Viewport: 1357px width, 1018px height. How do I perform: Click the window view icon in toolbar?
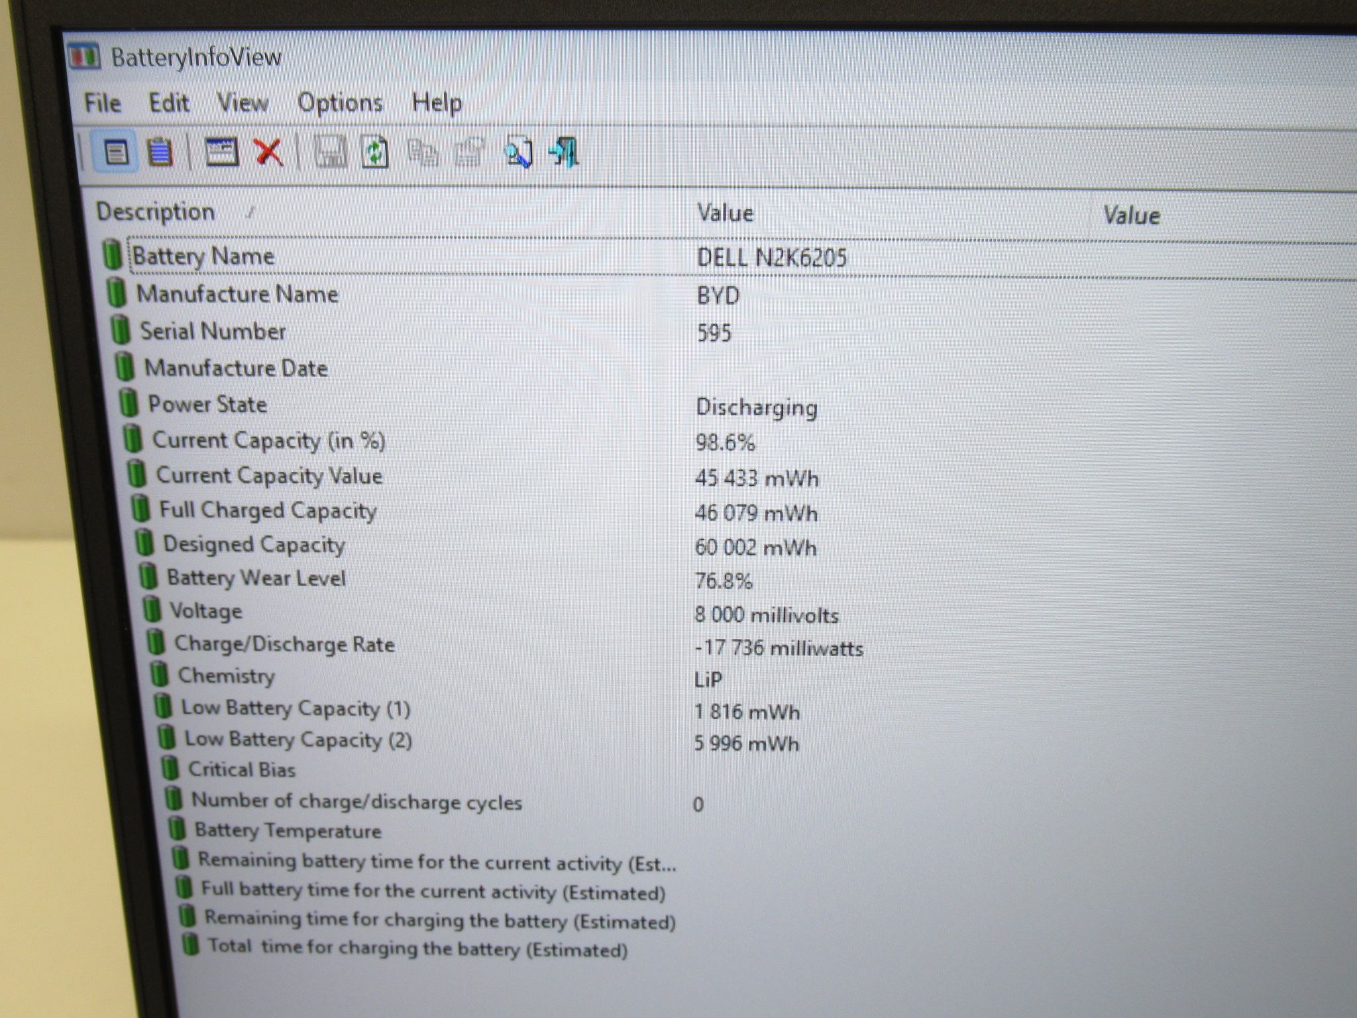click(x=221, y=152)
